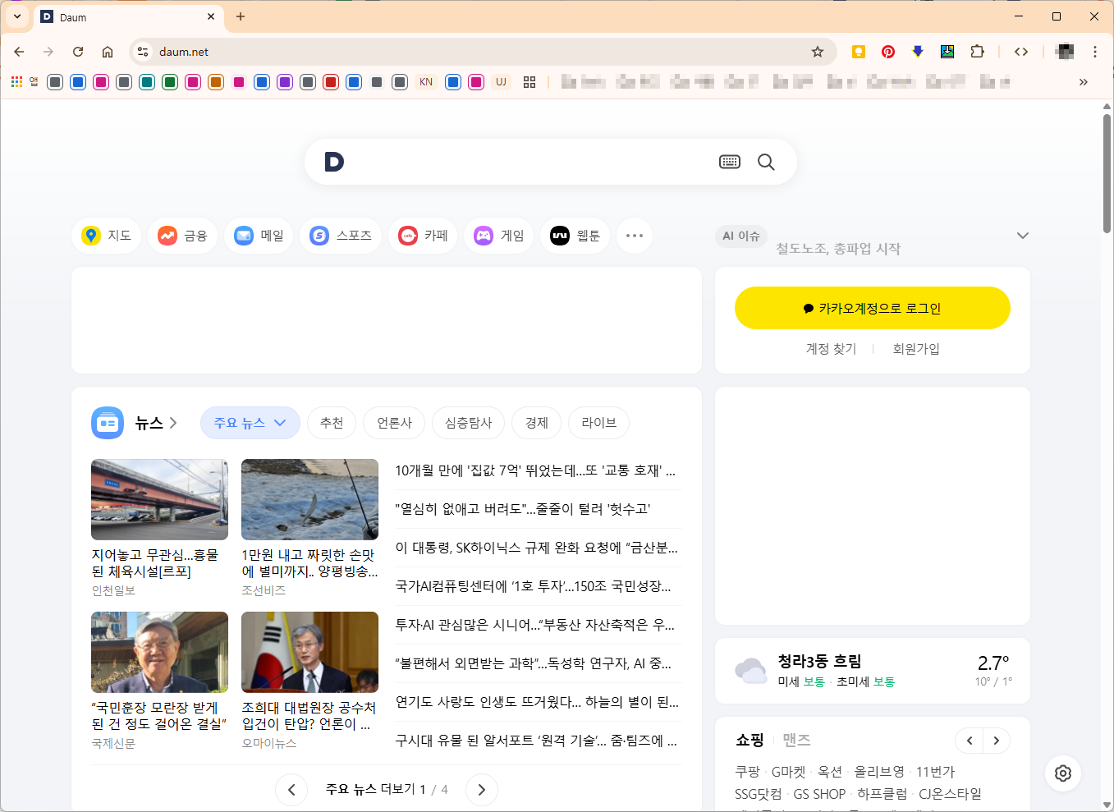1114x812 pixels.
Task: Open 국민훈장 모란장 article thumbnail
Action: click(159, 652)
